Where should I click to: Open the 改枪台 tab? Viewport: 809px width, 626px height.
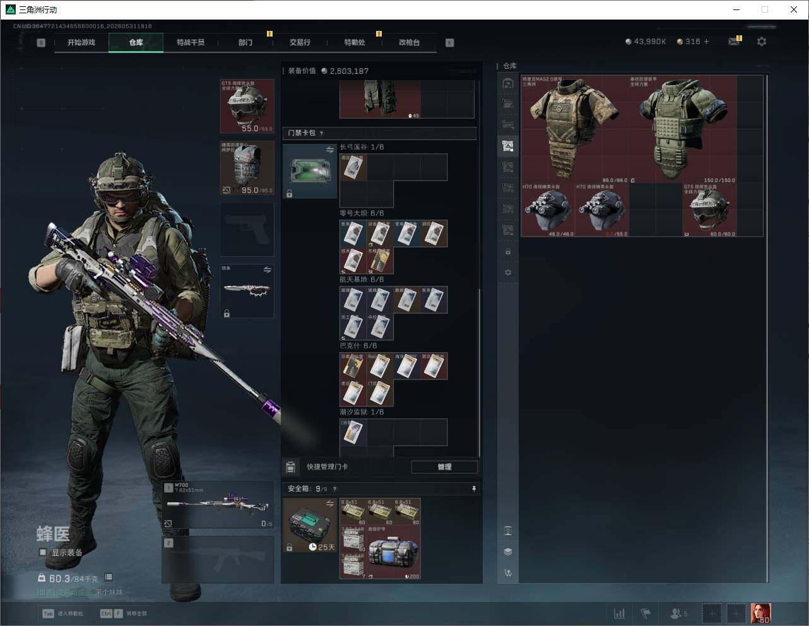click(409, 42)
